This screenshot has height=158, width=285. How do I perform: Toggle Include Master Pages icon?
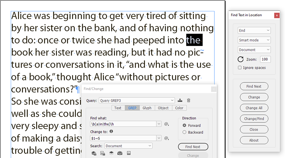pyautogui.click(x=120, y=153)
